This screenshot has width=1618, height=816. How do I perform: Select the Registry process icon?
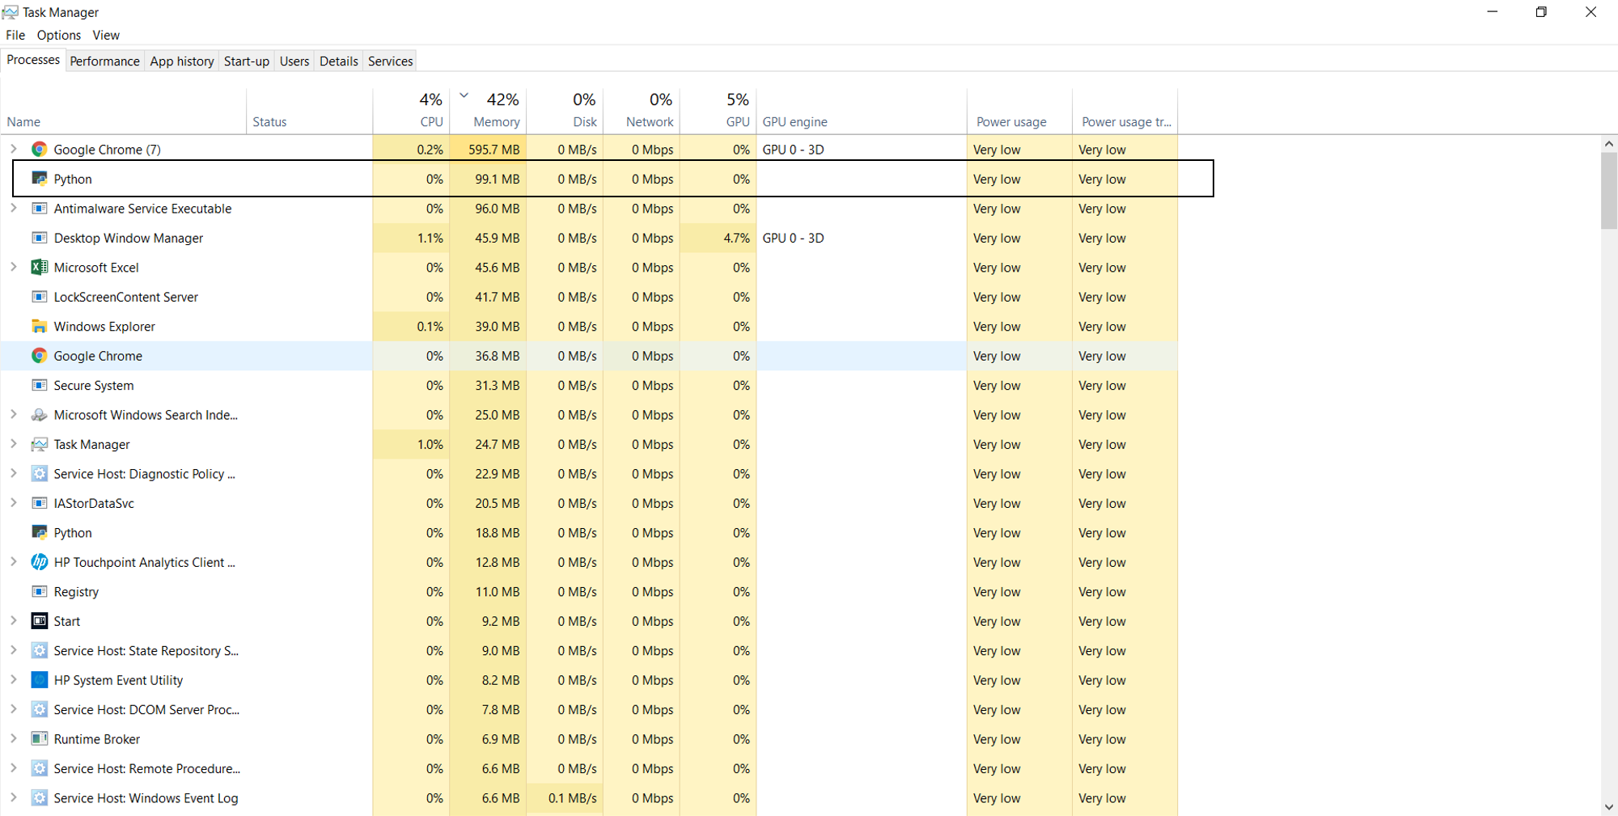tap(39, 592)
